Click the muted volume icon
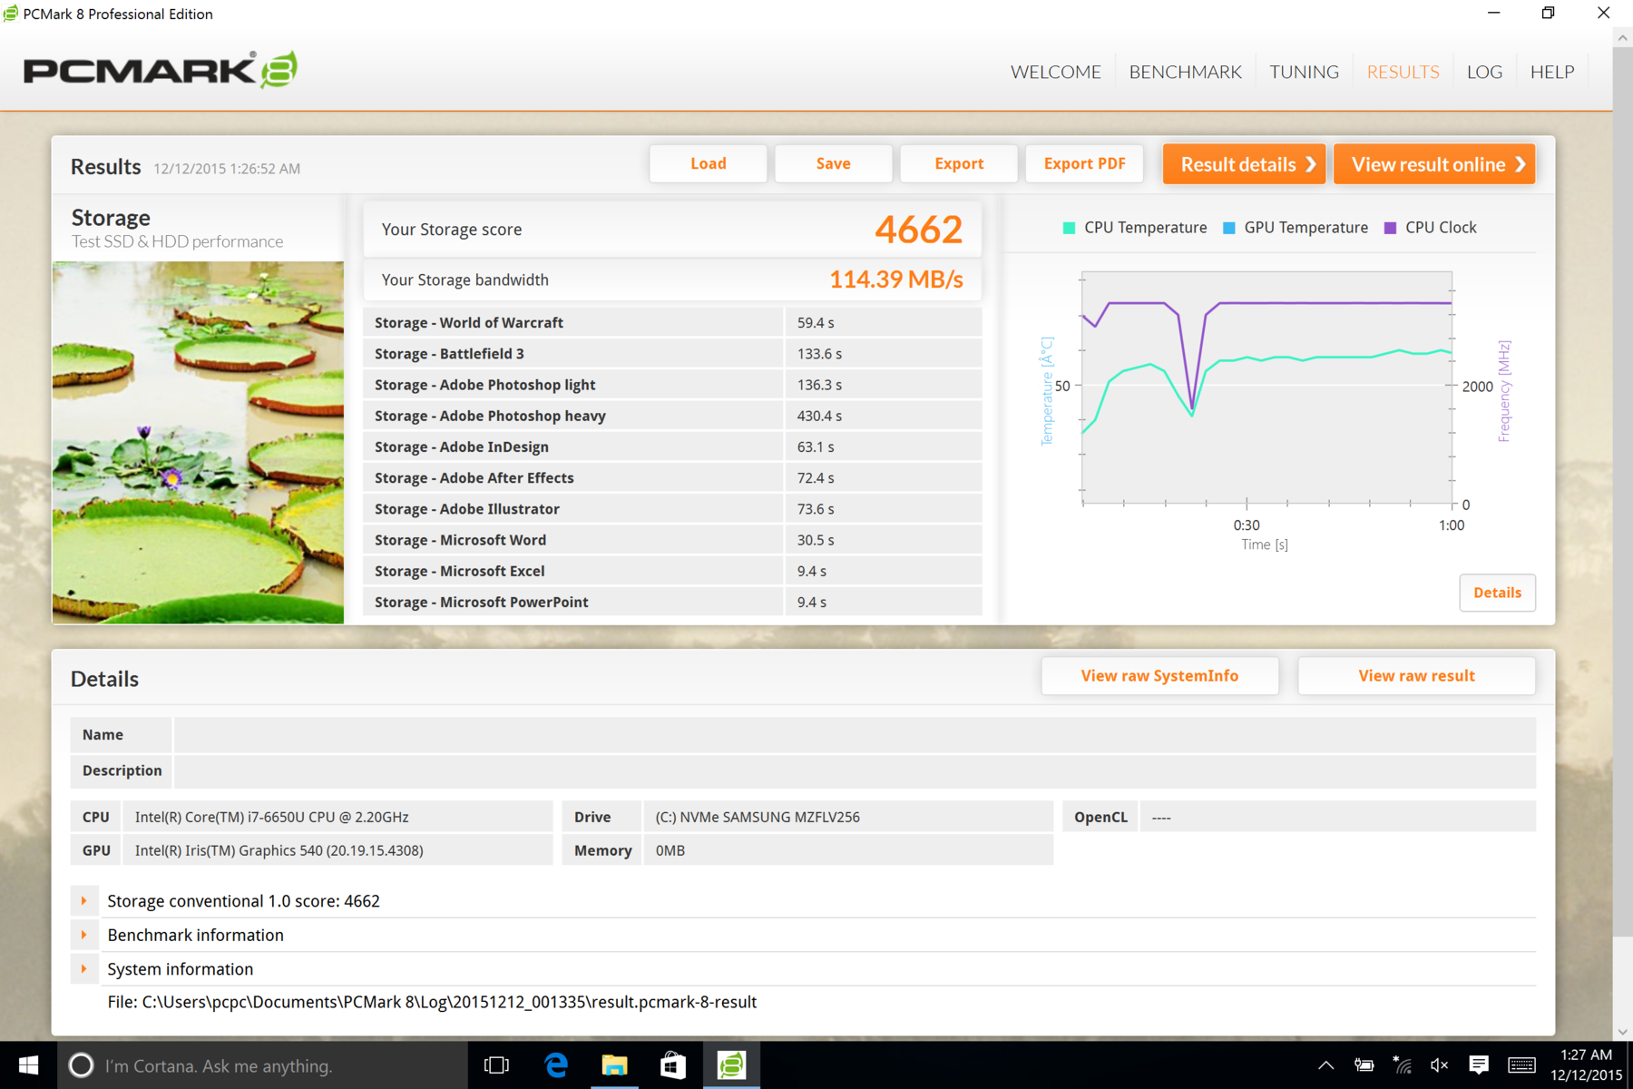 (1439, 1065)
